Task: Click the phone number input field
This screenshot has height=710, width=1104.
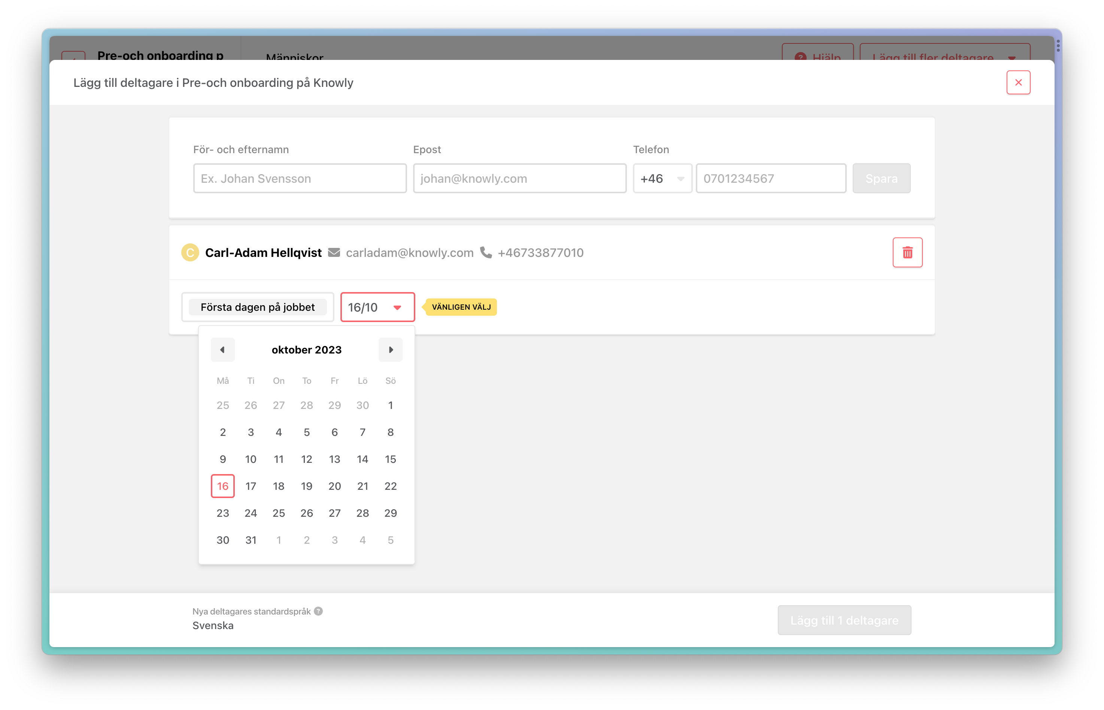Action: [x=771, y=178]
